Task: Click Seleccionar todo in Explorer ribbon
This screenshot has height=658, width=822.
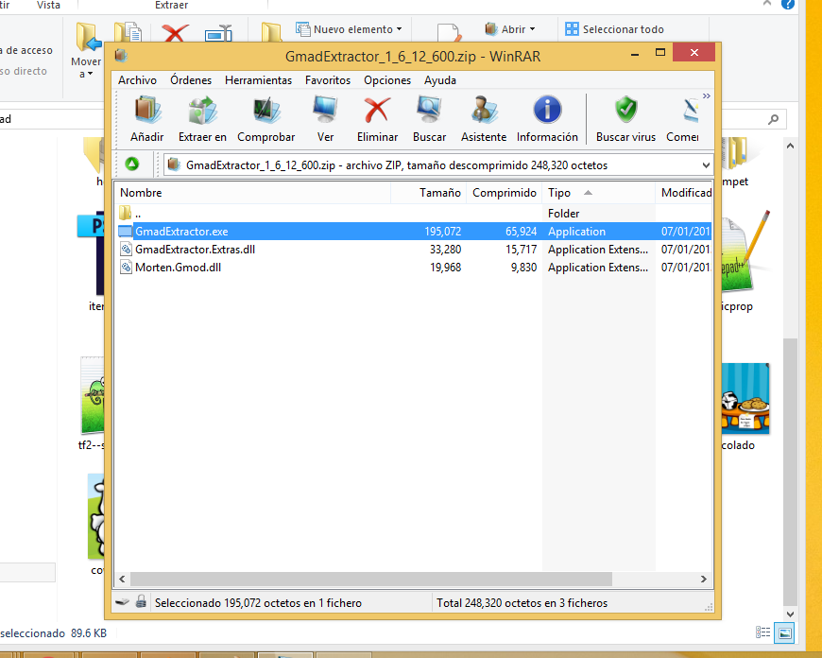Action: pyautogui.click(x=614, y=29)
